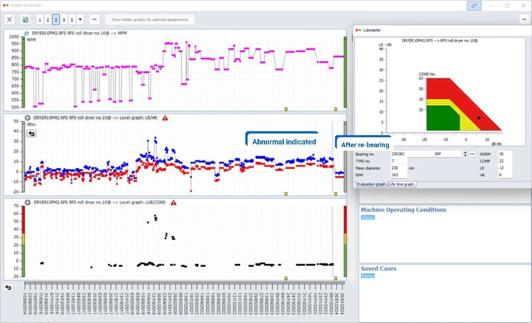Click the LR value 13
Image resolution: width=532 pixels, height=323 pixels.
(x=505, y=168)
